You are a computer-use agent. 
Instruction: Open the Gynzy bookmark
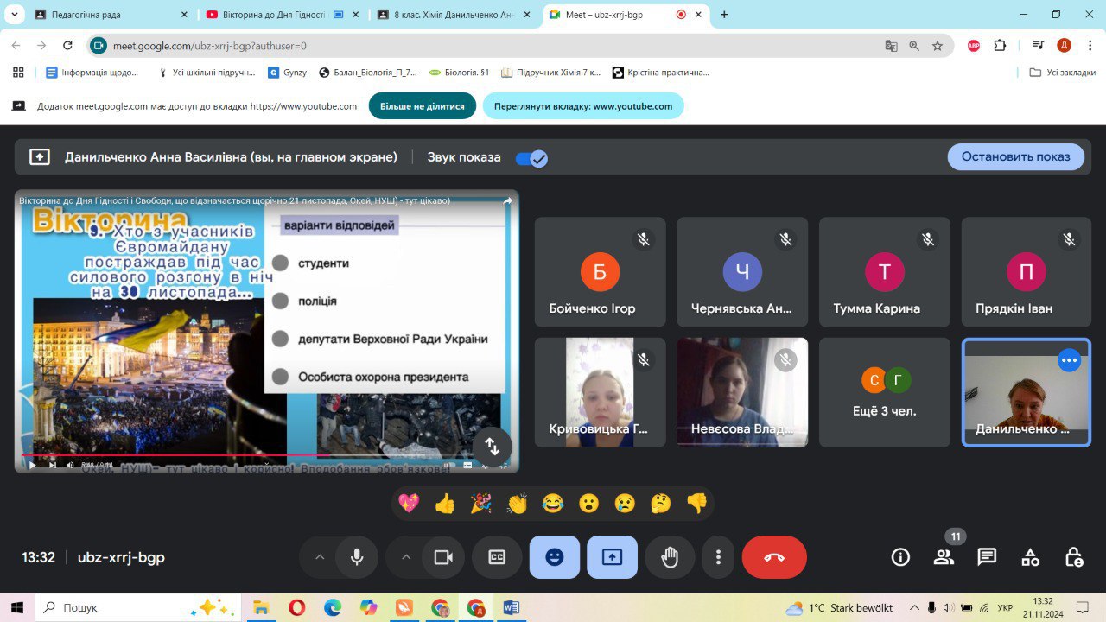pyautogui.click(x=288, y=73)
